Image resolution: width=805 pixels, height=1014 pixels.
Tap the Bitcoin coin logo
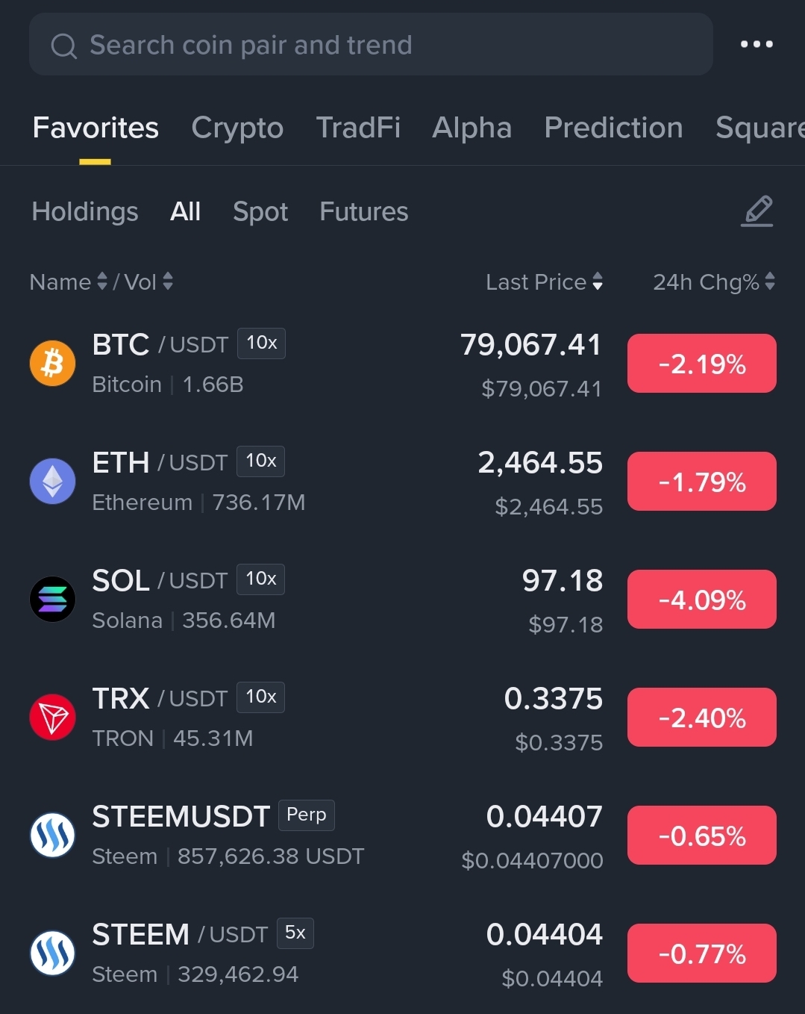(x=52, y=364)
